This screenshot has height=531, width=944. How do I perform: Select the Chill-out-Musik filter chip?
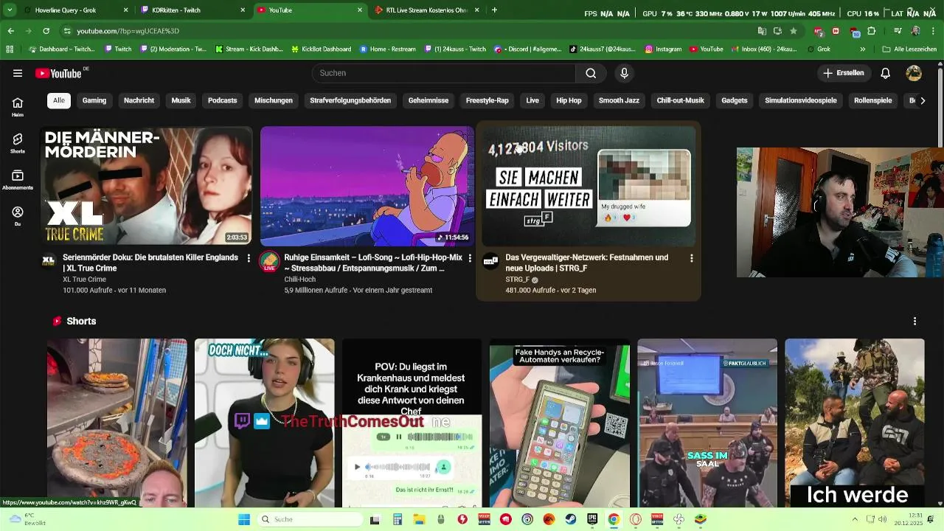681,100
